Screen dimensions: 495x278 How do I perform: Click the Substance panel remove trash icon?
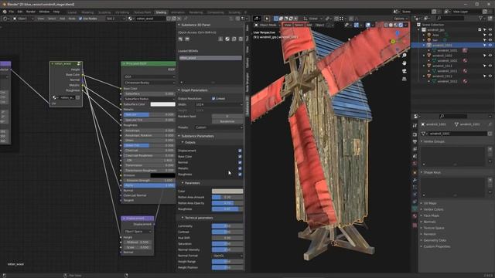pyautogui.click(x=241, y=39)
